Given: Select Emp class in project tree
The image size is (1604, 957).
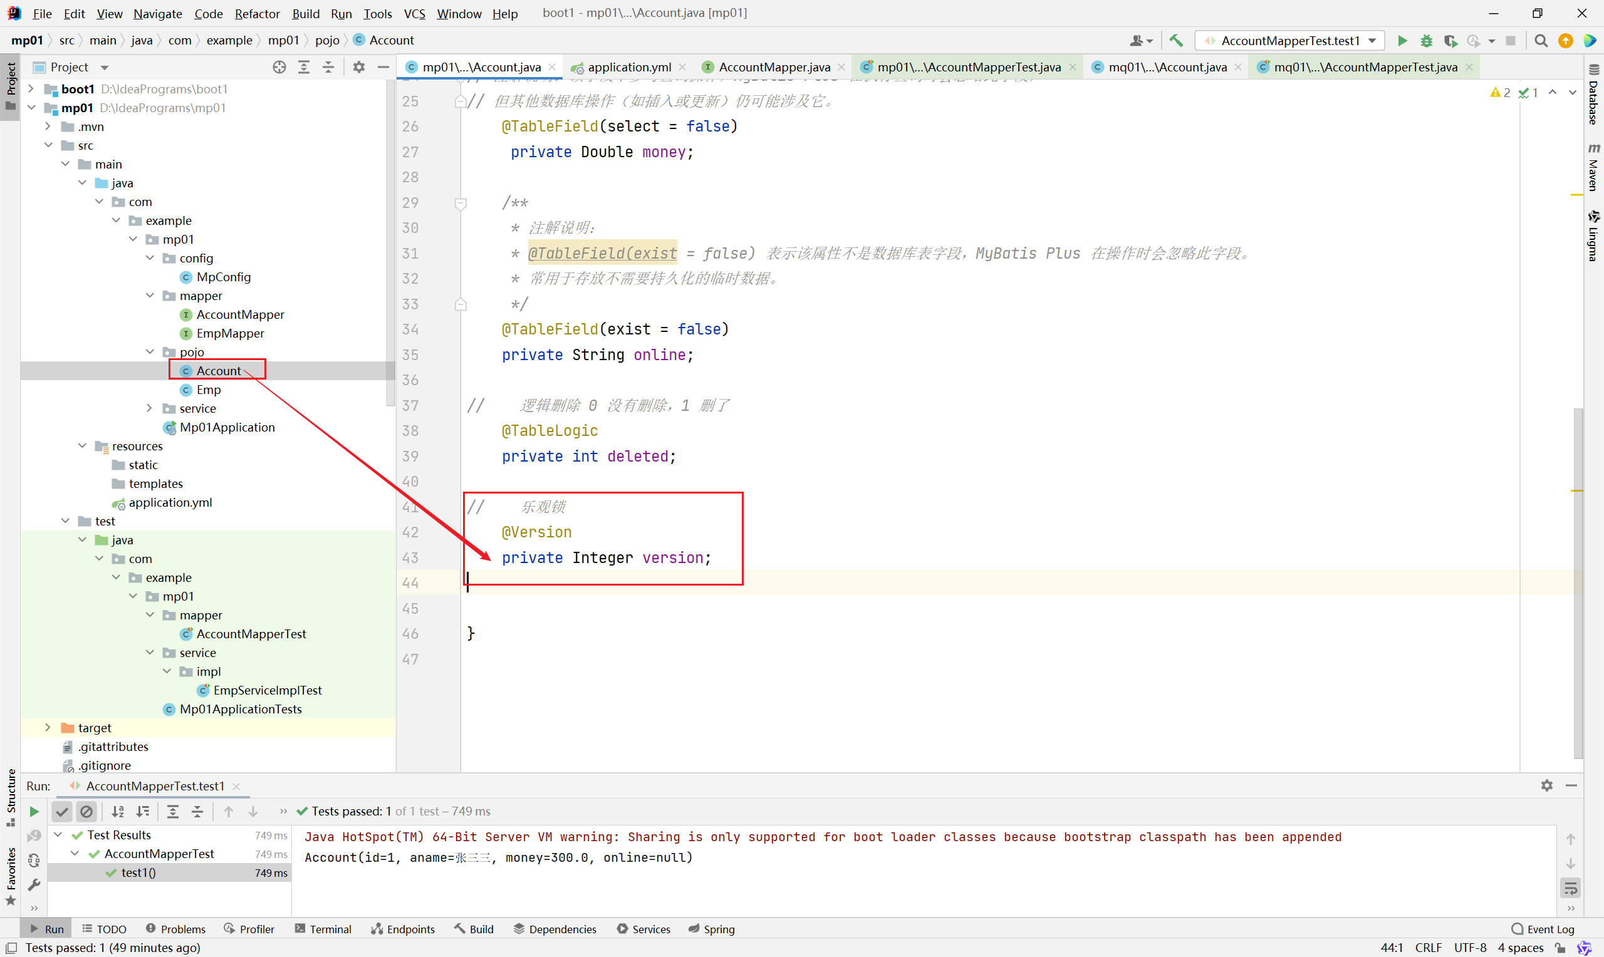Looking at the screenshot, I should [x=208, y=390].
